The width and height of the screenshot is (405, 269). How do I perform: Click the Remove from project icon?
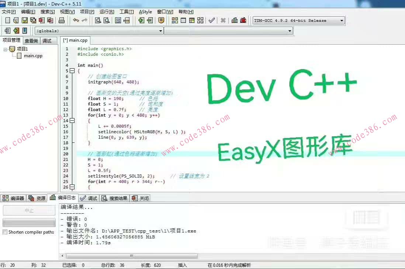[150, 20]
